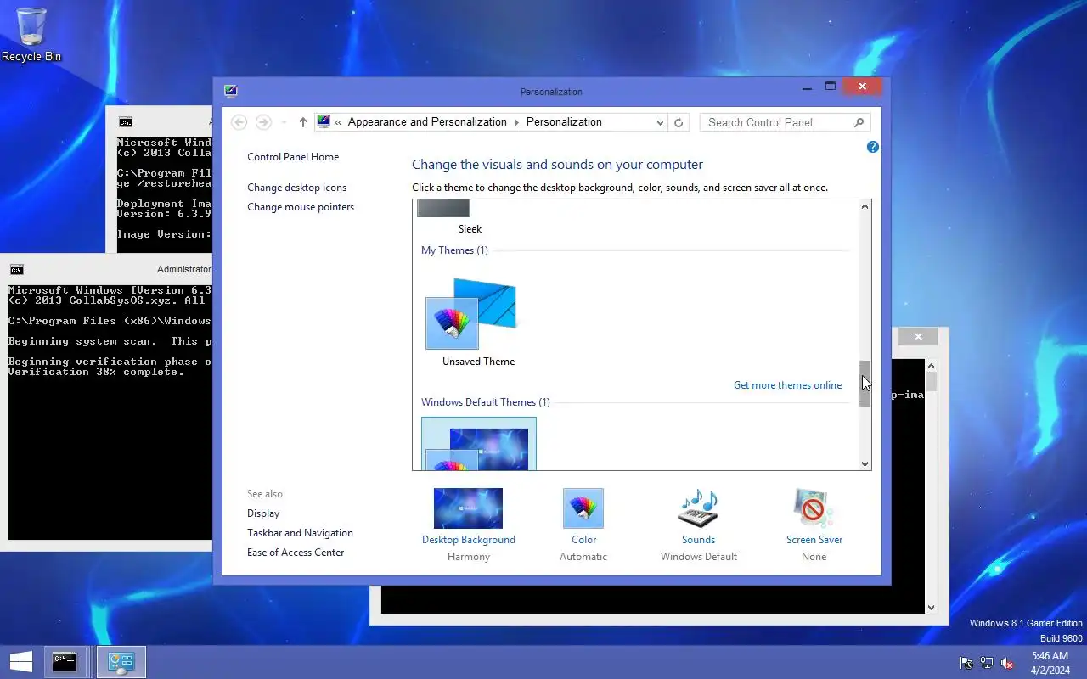This screenshot has height=679, width=1087.
Task: Click the Control Panel taskbar button
Action: (121, 662)
